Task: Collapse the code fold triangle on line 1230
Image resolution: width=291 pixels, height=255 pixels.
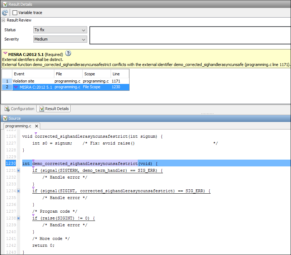Action: (x=33, y=161)
